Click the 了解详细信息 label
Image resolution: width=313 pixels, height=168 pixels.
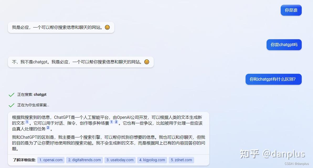[x=24, y=160]
